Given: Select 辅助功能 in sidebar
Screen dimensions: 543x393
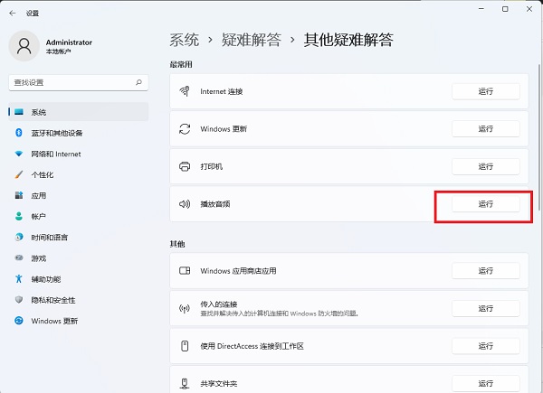Looking at the screenshot, I should tap(45, 279).
